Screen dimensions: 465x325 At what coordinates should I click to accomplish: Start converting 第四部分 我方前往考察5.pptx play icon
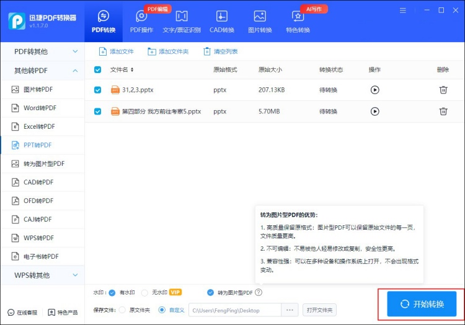[375, 111]
